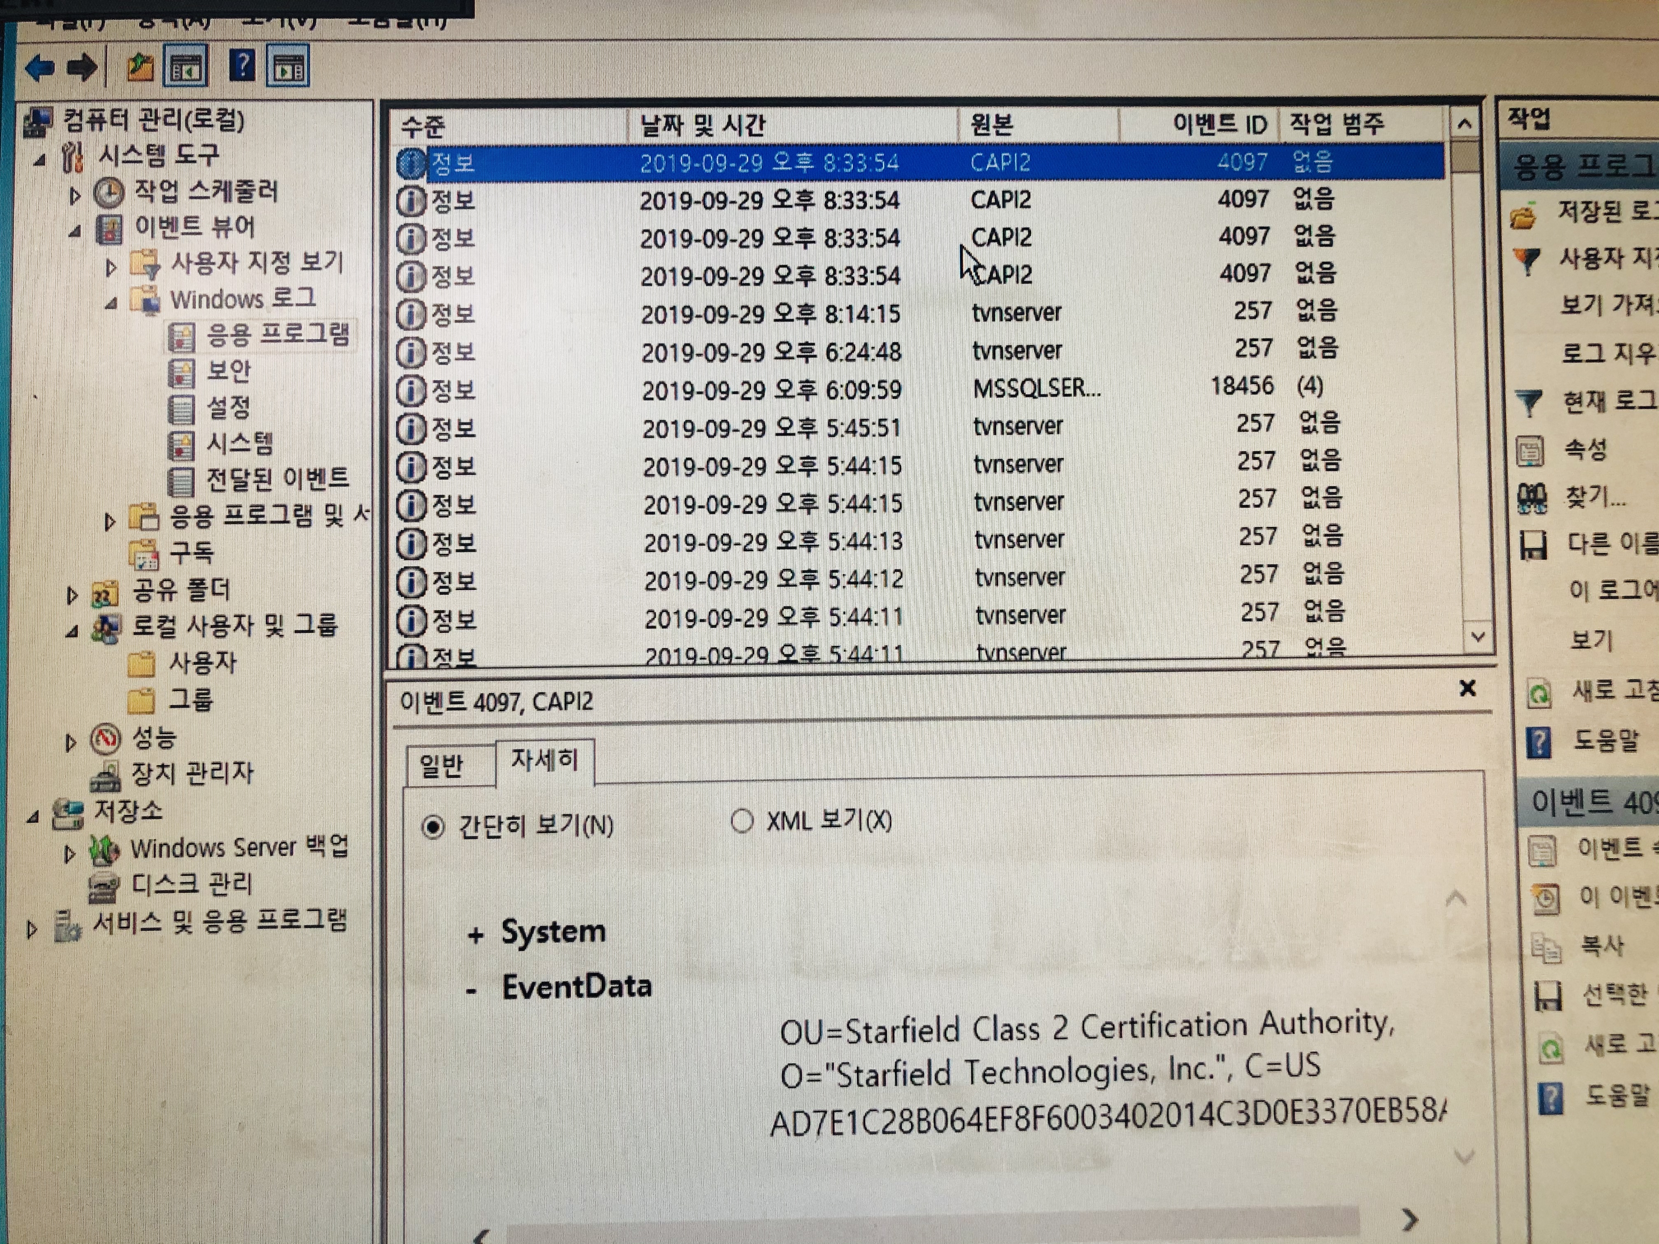Select the 보안 log in tree
1659x1244 pixels.
pos(228,371)
